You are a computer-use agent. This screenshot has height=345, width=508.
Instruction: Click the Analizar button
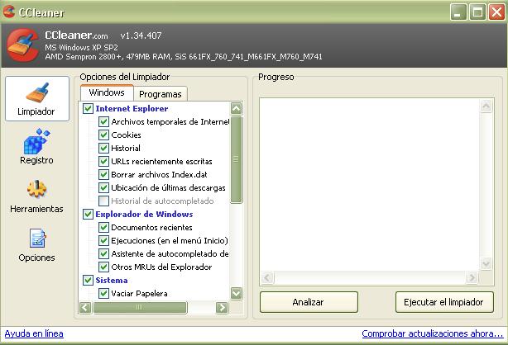[309, 302]
